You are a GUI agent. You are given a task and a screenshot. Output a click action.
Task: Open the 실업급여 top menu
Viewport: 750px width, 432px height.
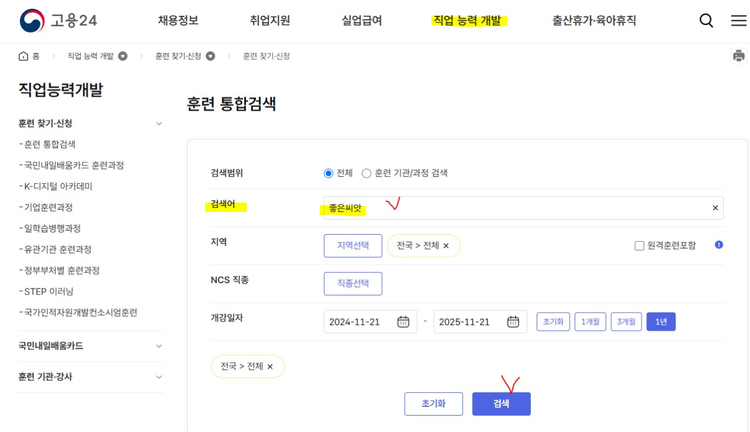[x=362, y=21]
